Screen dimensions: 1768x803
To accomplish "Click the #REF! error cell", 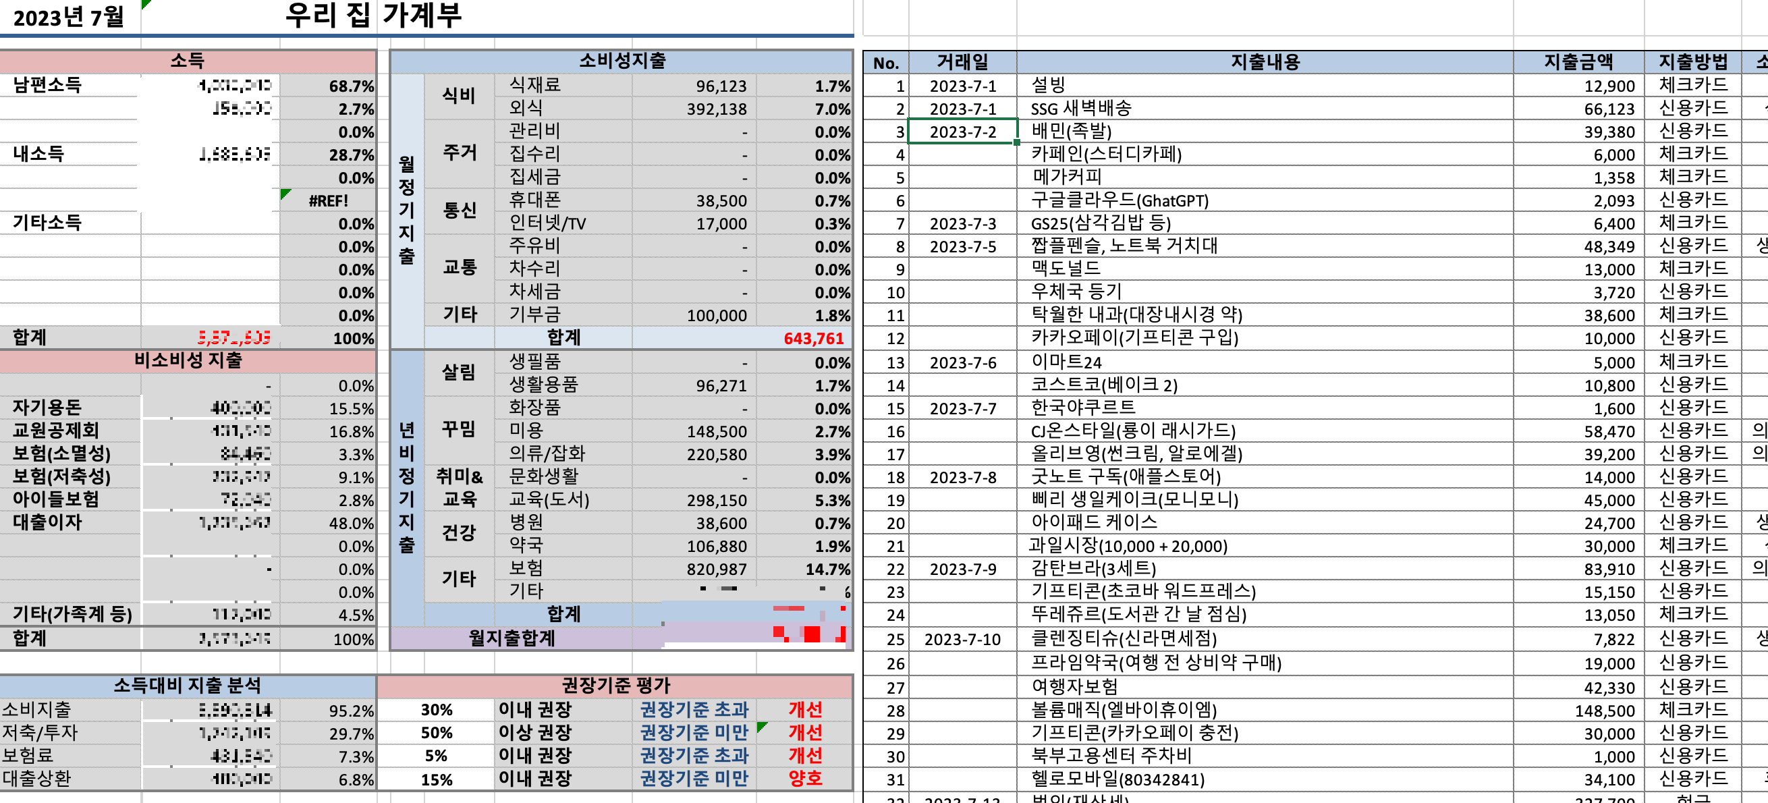I will 328,200.
